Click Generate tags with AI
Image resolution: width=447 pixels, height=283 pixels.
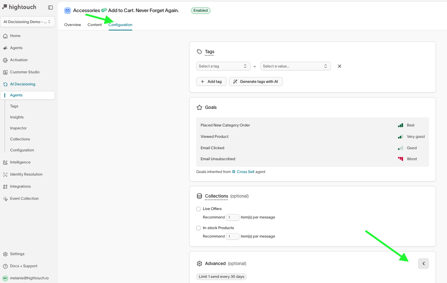[x=256, y=81]
